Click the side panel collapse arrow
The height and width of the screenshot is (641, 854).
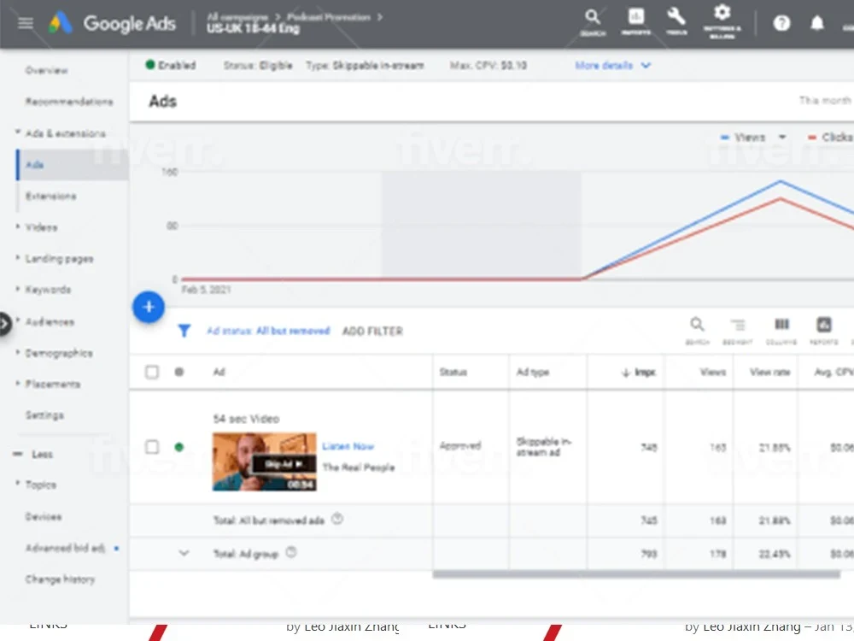(x=4, y=324)
